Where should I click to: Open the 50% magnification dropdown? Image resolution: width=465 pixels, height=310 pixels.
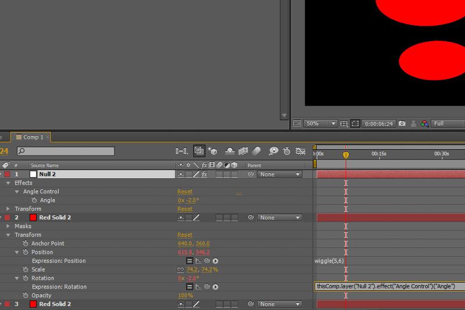point(320,124)
